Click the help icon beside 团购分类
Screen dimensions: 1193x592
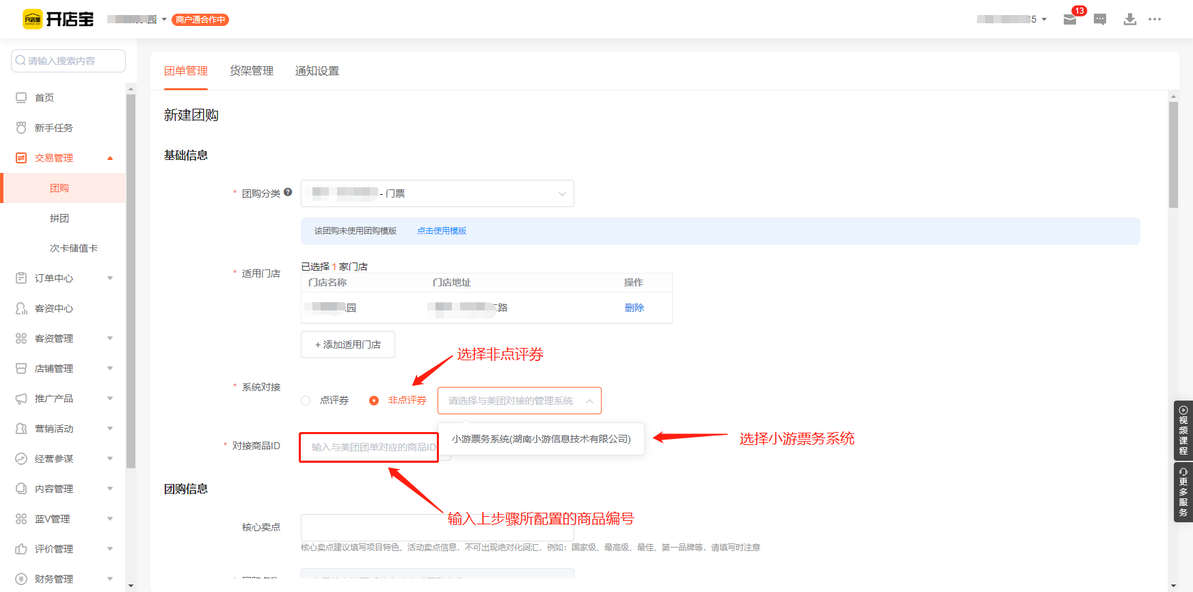click(x=288, y=193)
